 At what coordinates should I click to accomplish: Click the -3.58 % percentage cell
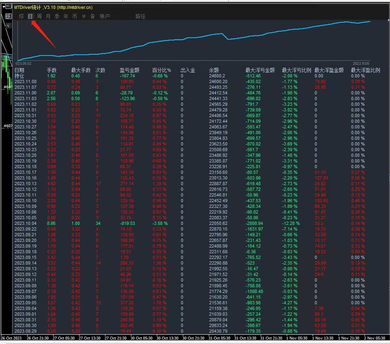pos(160,223)
